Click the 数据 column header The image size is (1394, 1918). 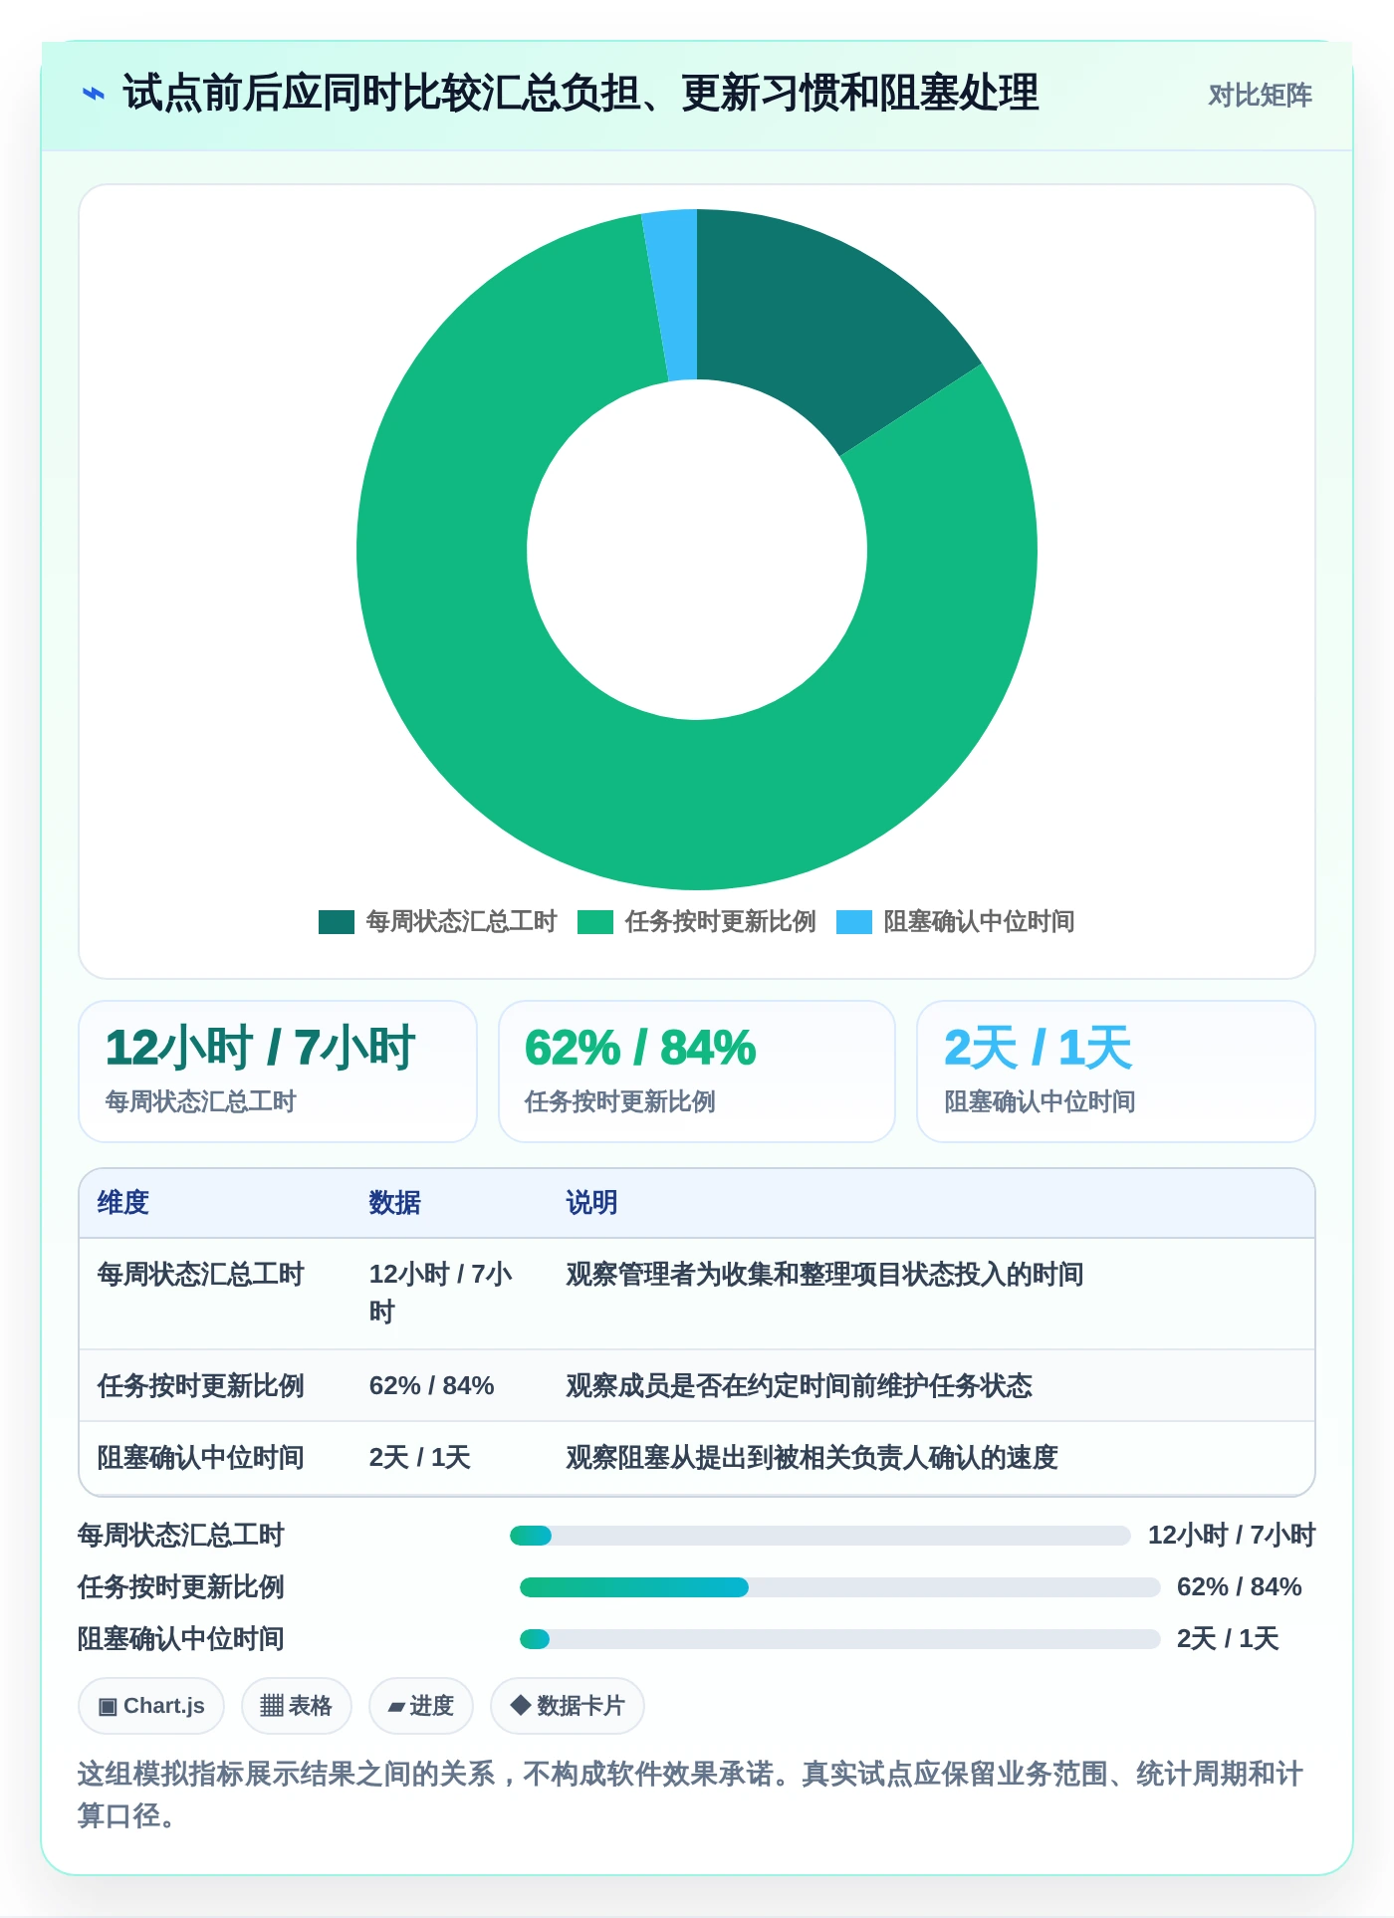[395, 1203]
